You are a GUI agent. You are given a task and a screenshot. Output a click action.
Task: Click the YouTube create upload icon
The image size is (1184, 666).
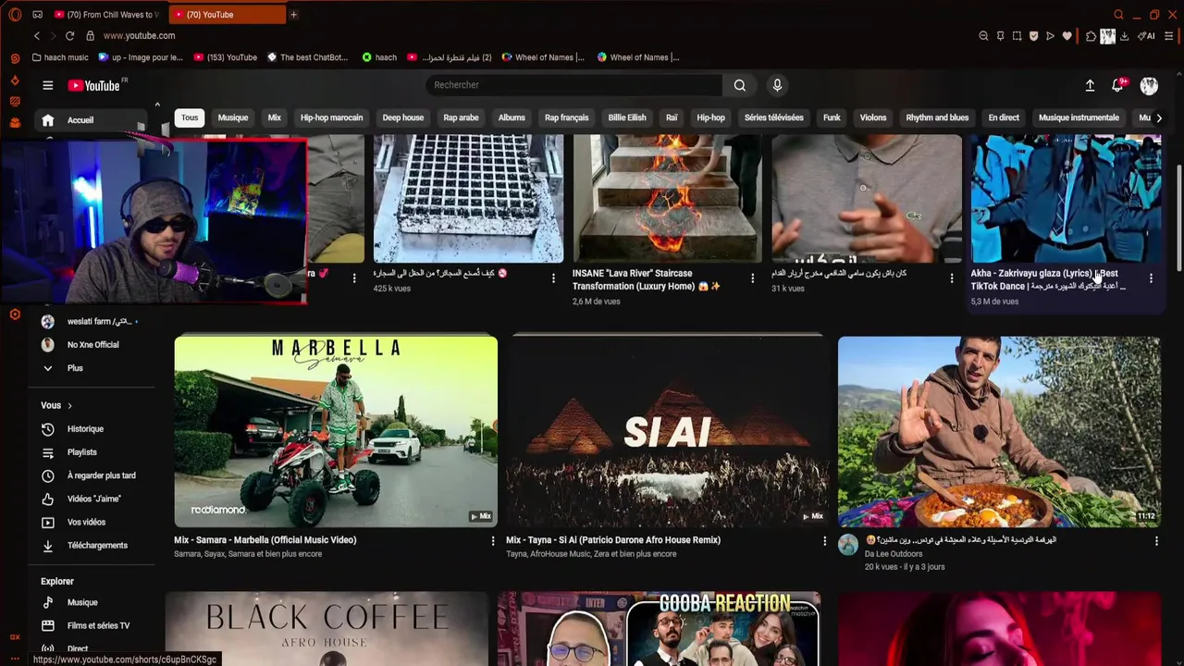(x=1090, y=85)
